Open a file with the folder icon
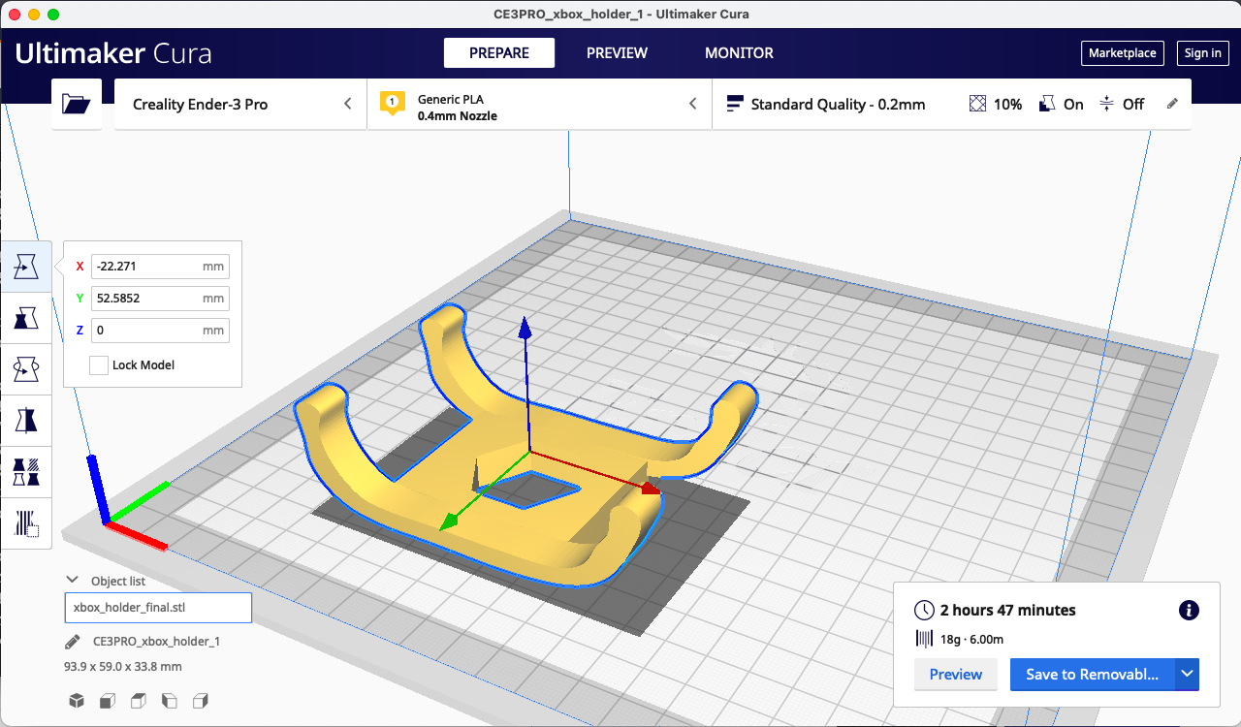The height and width of the screenshot is (727, 1241). pyautogui.click(x=77, y=104)
